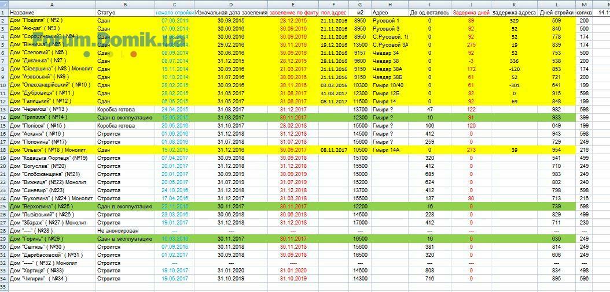
Task: Click address delay "-301" in Олександрійський row
Action: tap(515, 85)
